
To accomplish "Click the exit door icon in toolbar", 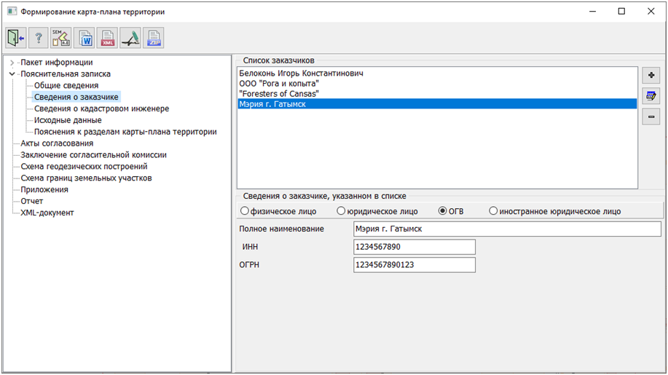I will pyautogui.click(x=15, y=38).
